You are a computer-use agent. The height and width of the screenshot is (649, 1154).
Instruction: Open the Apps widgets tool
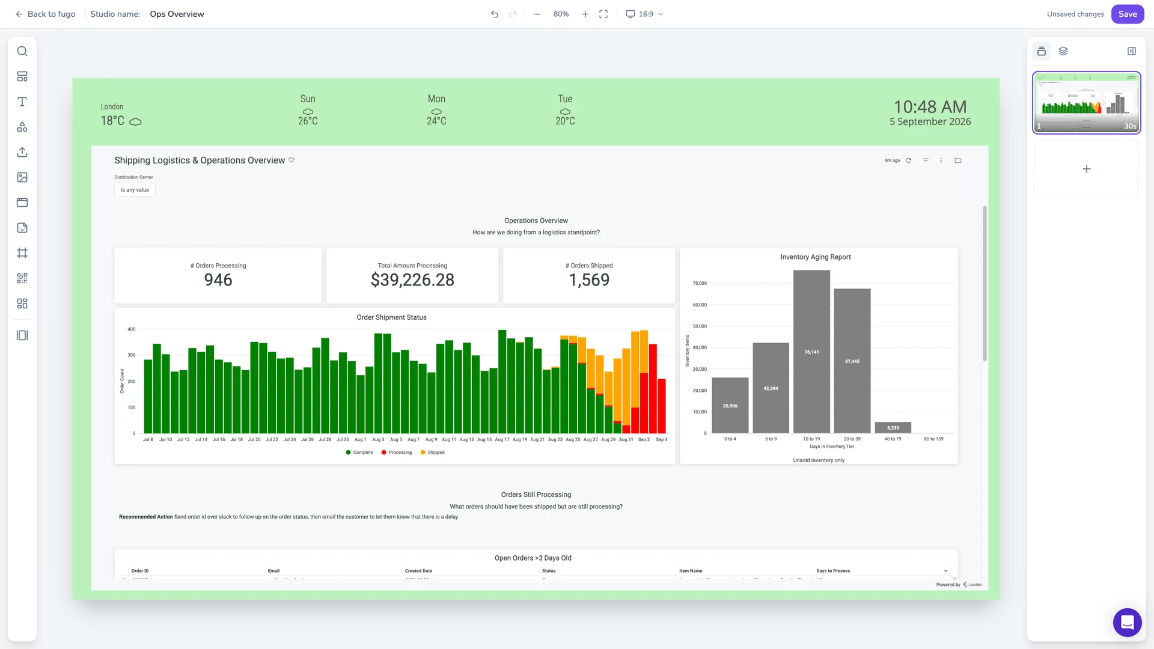point(22,303)
